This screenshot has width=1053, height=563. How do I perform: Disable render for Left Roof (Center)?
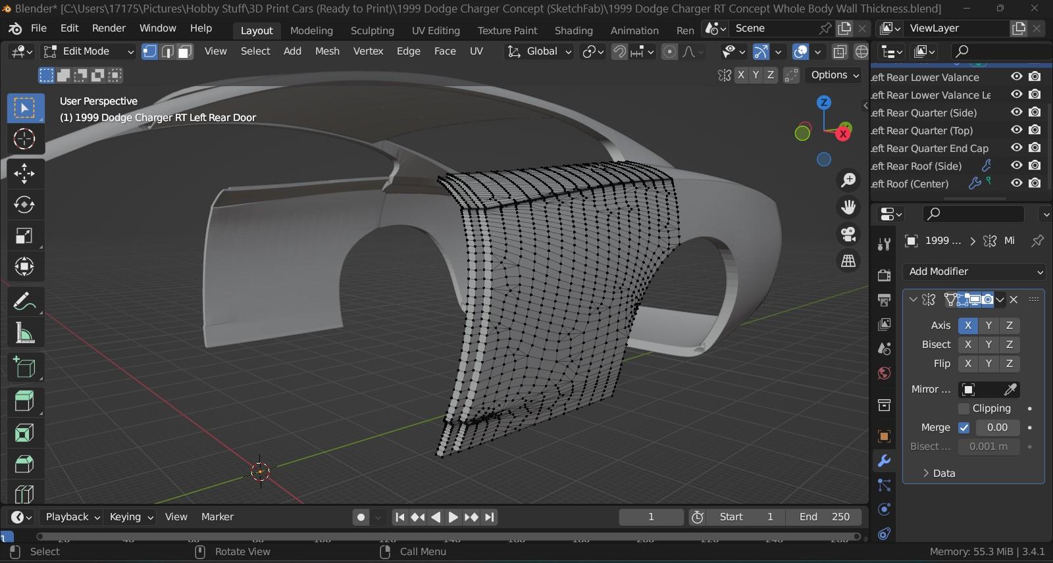coord(1035,184)
